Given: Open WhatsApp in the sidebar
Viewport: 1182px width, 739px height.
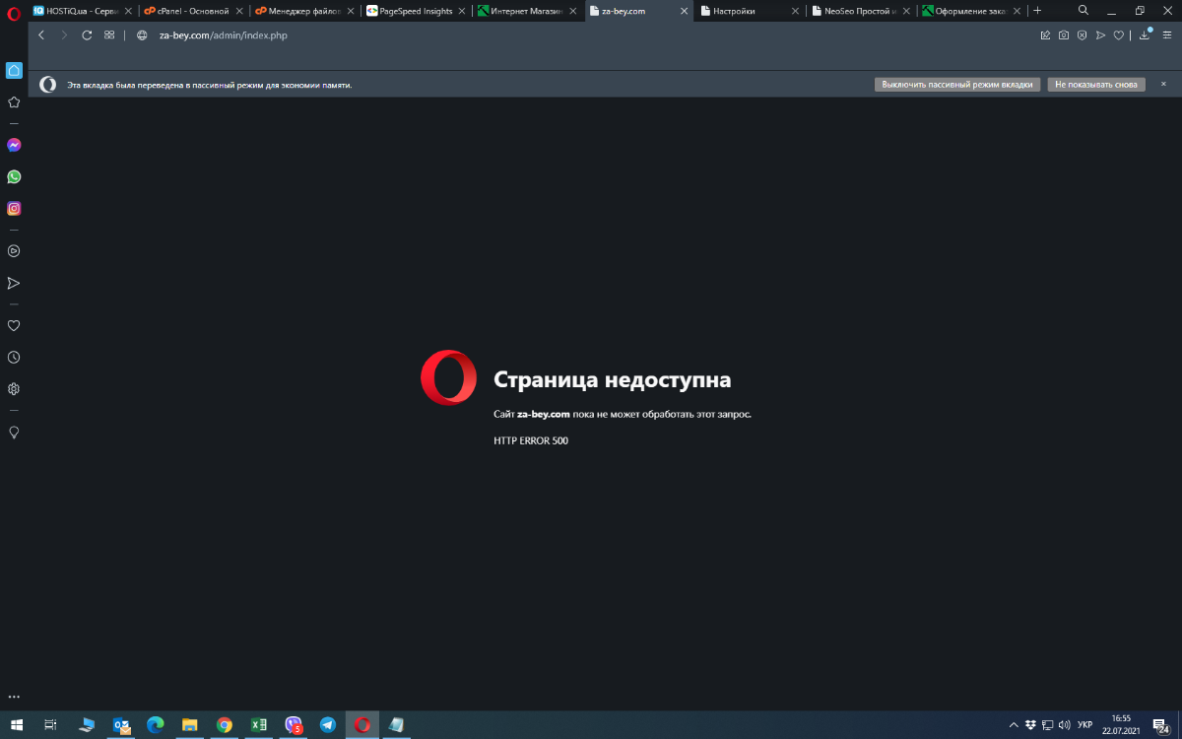Looking at the screenshot, I should [14, 176].
